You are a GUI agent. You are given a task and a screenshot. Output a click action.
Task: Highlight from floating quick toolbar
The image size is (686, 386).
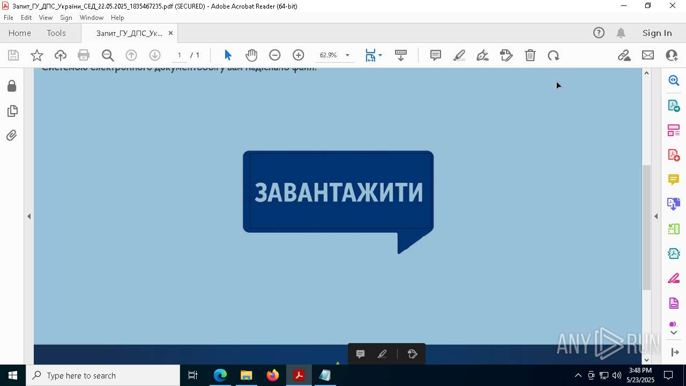382,354
